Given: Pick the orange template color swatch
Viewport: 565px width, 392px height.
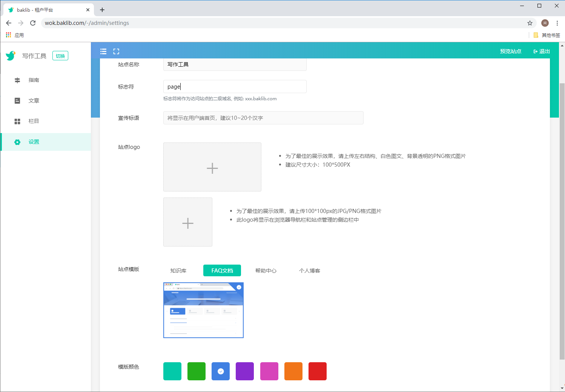Looking at the screenshot, I should 293,371.
